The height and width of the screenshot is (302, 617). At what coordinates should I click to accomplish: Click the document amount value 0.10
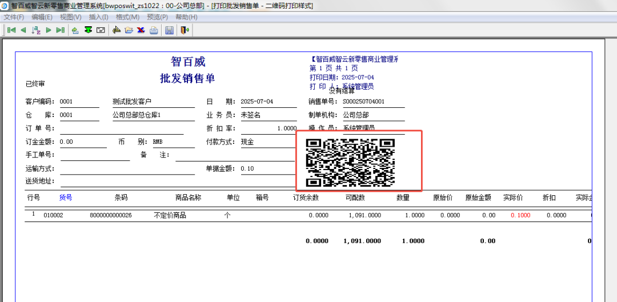tap(247, 168)
